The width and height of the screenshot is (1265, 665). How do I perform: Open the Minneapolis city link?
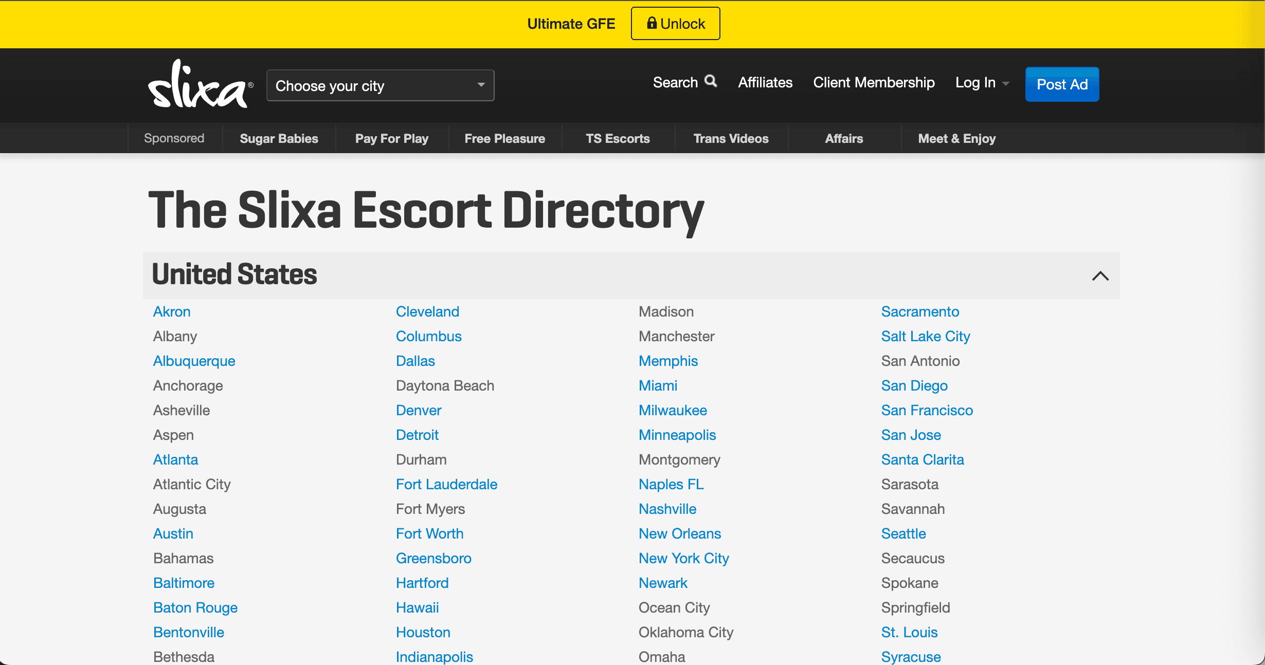677,435
